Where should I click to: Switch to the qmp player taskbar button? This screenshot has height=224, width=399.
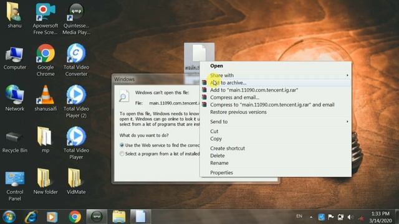click(x=97, y=217)
